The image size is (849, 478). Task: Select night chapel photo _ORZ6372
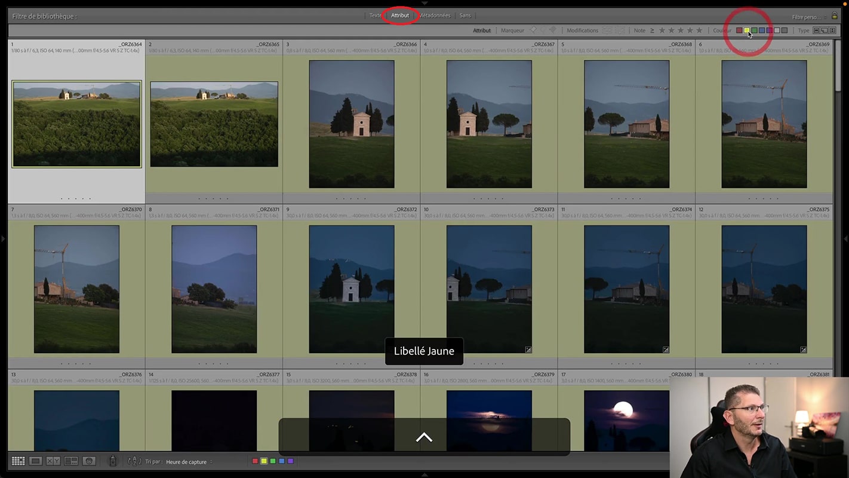[x=352, y=289]
